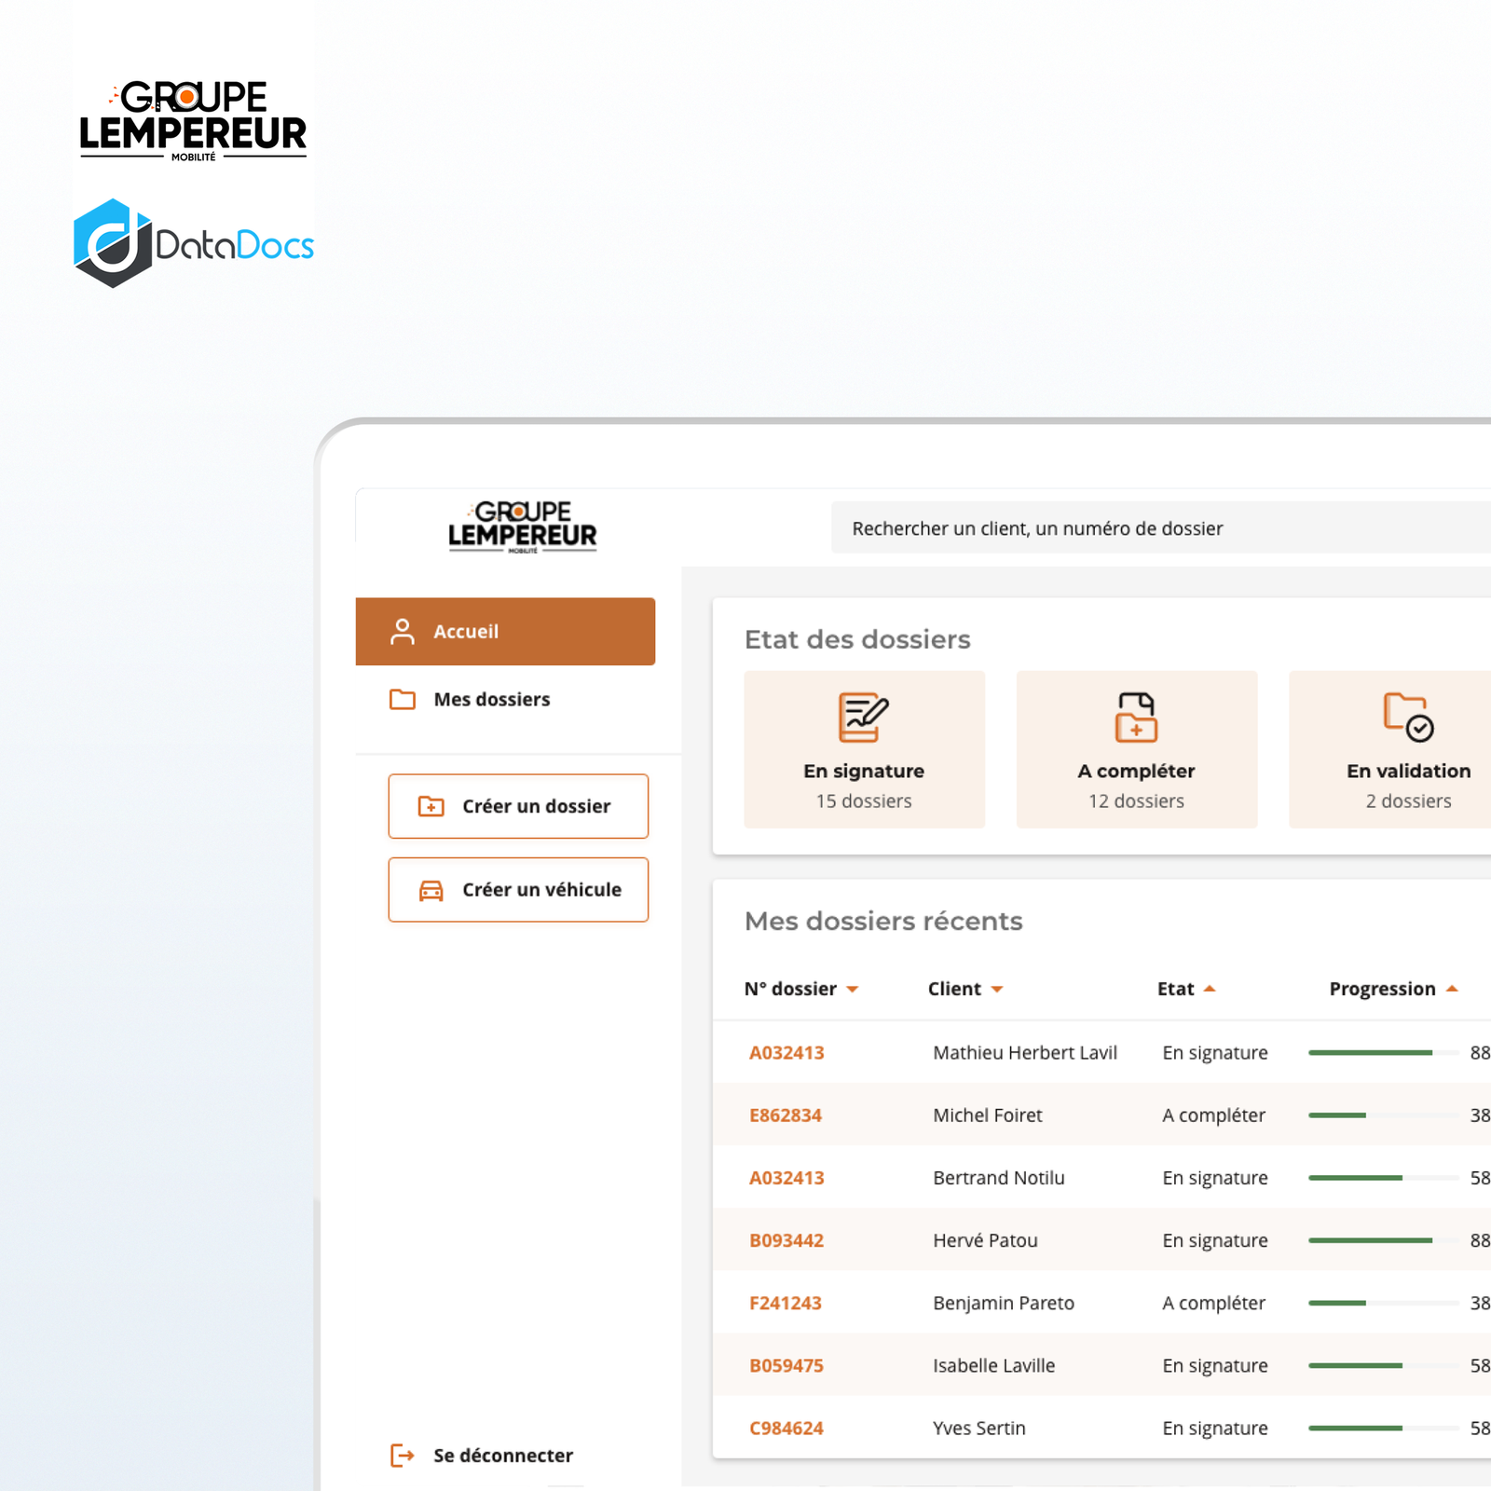Click the Etat des dossiers heading

point(857,639)
